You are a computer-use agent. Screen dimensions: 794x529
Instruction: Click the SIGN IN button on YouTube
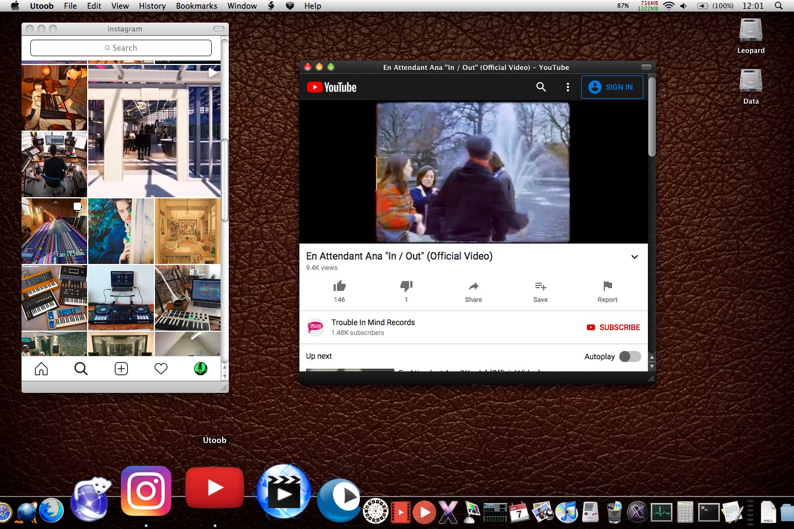click(x=612, y=87)
